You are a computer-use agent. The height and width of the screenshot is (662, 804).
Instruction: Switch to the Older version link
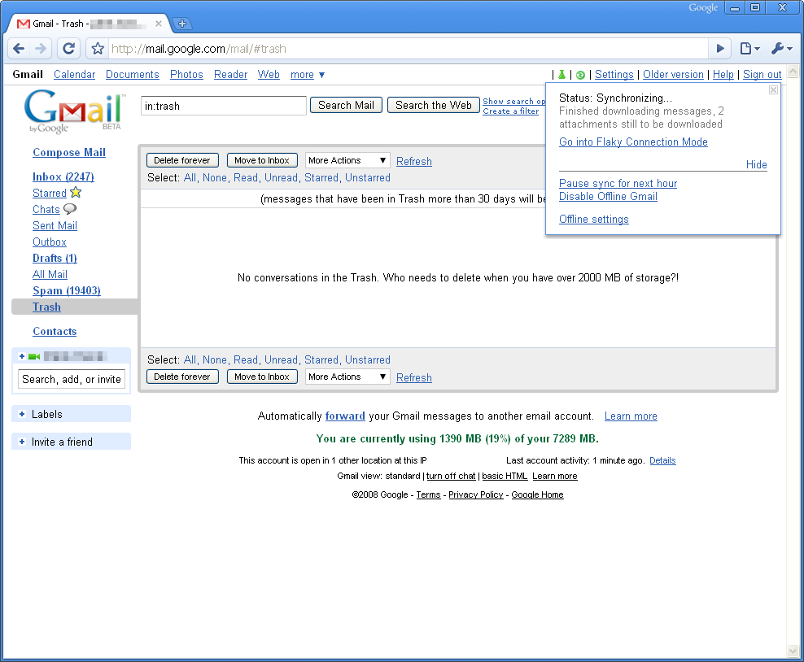(x=673, y=75)
